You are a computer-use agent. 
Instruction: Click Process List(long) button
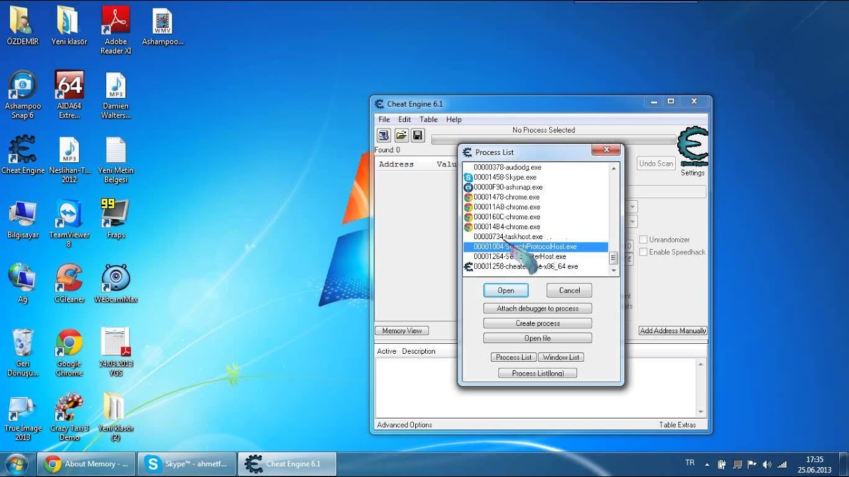pos(538,373)
